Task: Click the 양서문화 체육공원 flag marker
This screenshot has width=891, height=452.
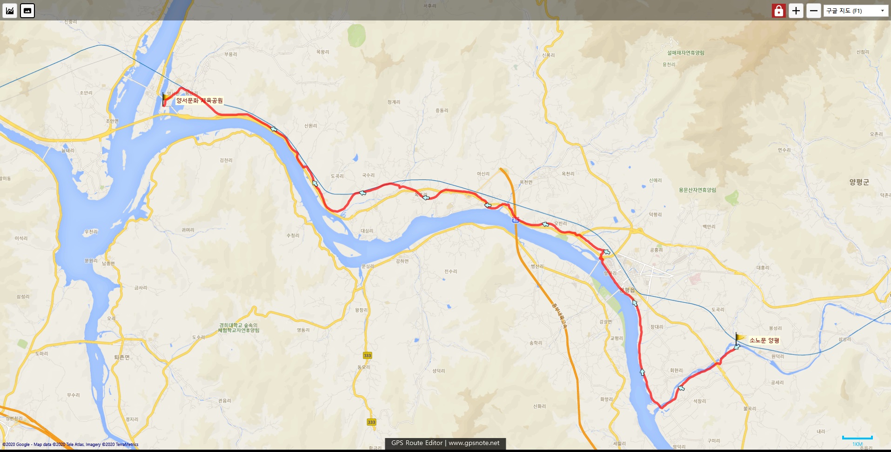Action: pyautogui.click(x=165, y=99)
